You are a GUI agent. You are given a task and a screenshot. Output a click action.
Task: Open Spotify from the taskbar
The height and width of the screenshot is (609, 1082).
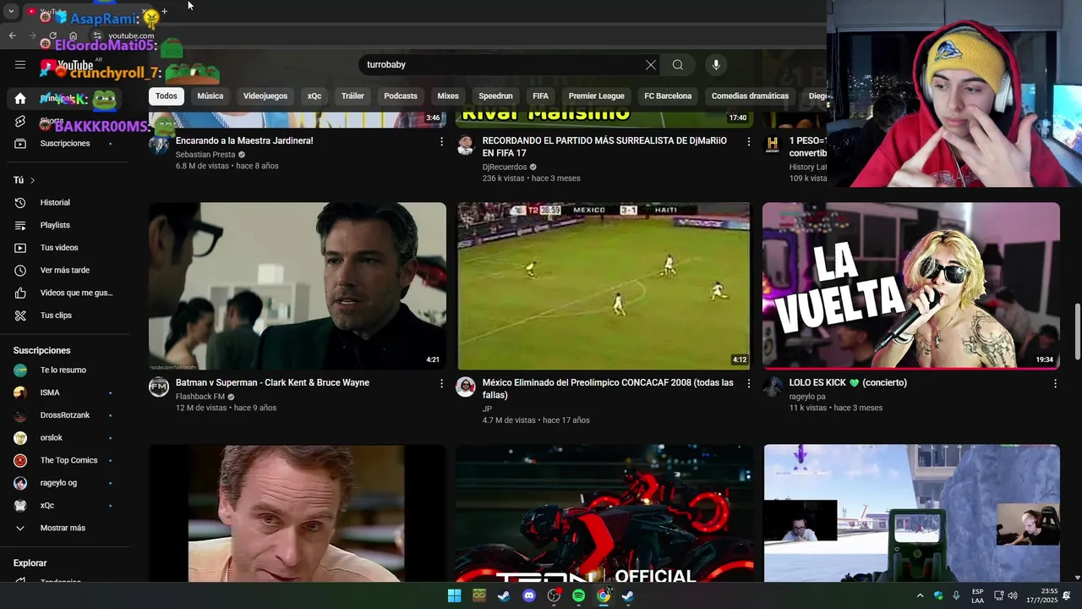[578, 595]
